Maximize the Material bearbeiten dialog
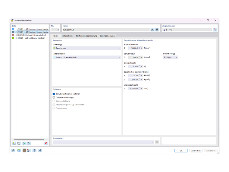The width and height of the screenshot is (229, 172). (208, 20)
